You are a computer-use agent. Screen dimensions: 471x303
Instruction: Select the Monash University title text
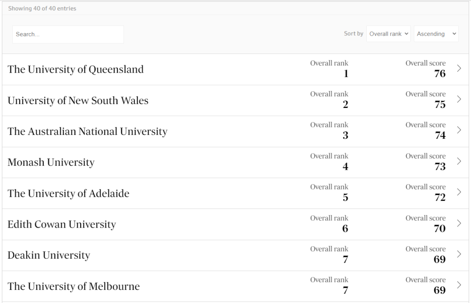coord(51,162)
